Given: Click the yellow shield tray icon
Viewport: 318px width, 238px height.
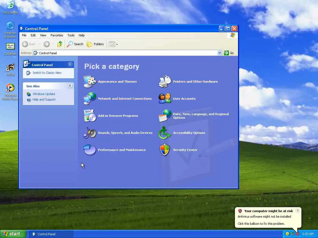Looking at the screenshot, I should pyautogui.click(x=287, y=234).
